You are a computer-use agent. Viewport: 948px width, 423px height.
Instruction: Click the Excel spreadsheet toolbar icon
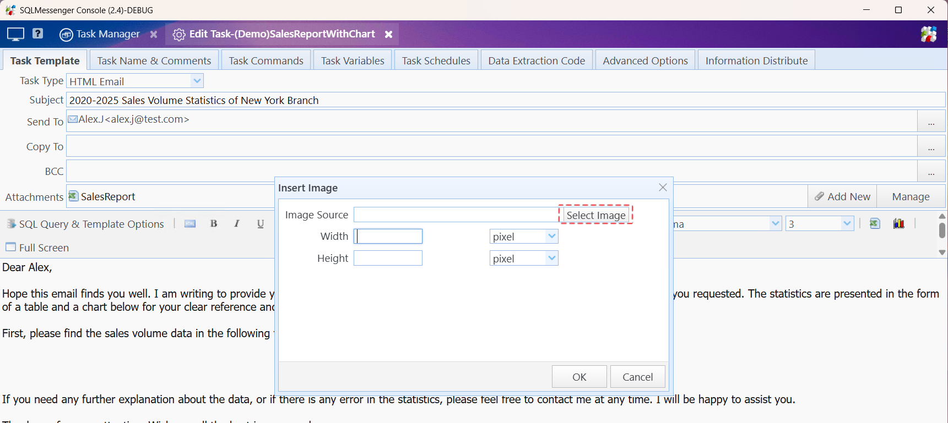point(875,223)
